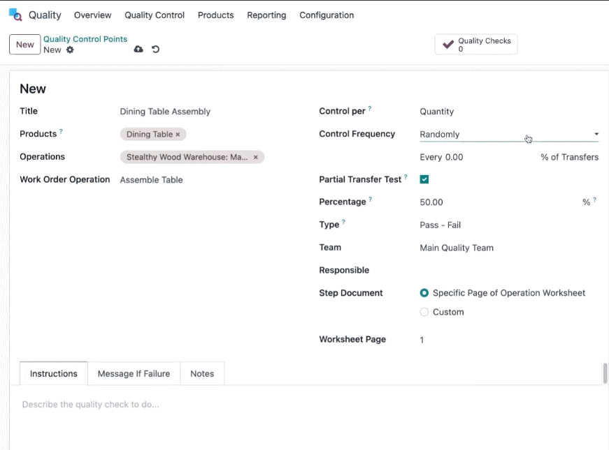Open the Type field showing Pass - Fail

pos(509,225)
